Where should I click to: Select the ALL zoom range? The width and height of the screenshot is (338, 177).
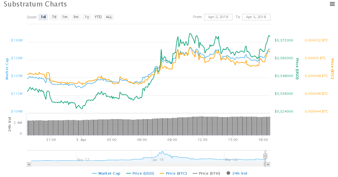[109, 17]
